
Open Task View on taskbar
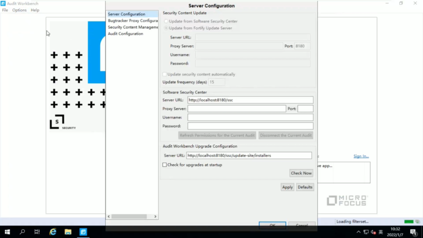pyautogui.click(x=37, y=232)
